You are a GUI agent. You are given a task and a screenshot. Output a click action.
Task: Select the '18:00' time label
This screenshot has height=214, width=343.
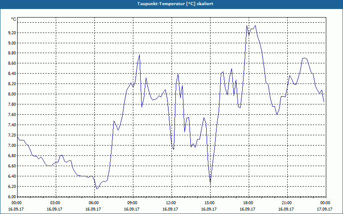(x=248, y=202)
